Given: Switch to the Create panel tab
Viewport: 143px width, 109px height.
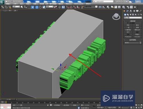Looking at the screenshot, I should pyautogui.click(x=124, y=11).
